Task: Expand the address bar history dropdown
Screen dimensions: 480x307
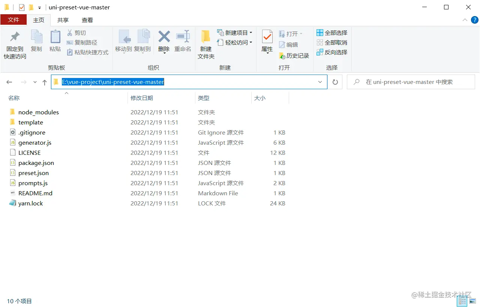Action: tap(320, 82)
